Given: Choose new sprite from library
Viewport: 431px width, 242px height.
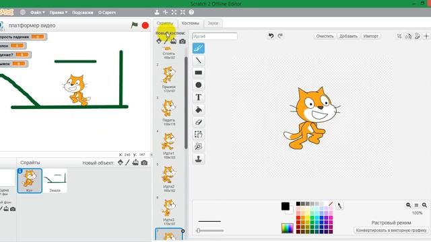Looking at the screenshot, I should click(120, 163).
